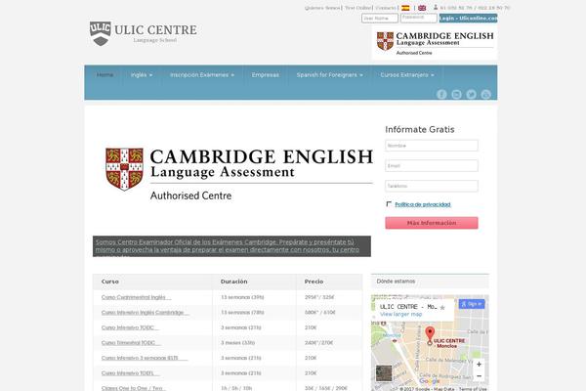The width and height of the screenshot is (586, 391).
Task: Open the Contacto link in top bar
Action: pos(386,8)
